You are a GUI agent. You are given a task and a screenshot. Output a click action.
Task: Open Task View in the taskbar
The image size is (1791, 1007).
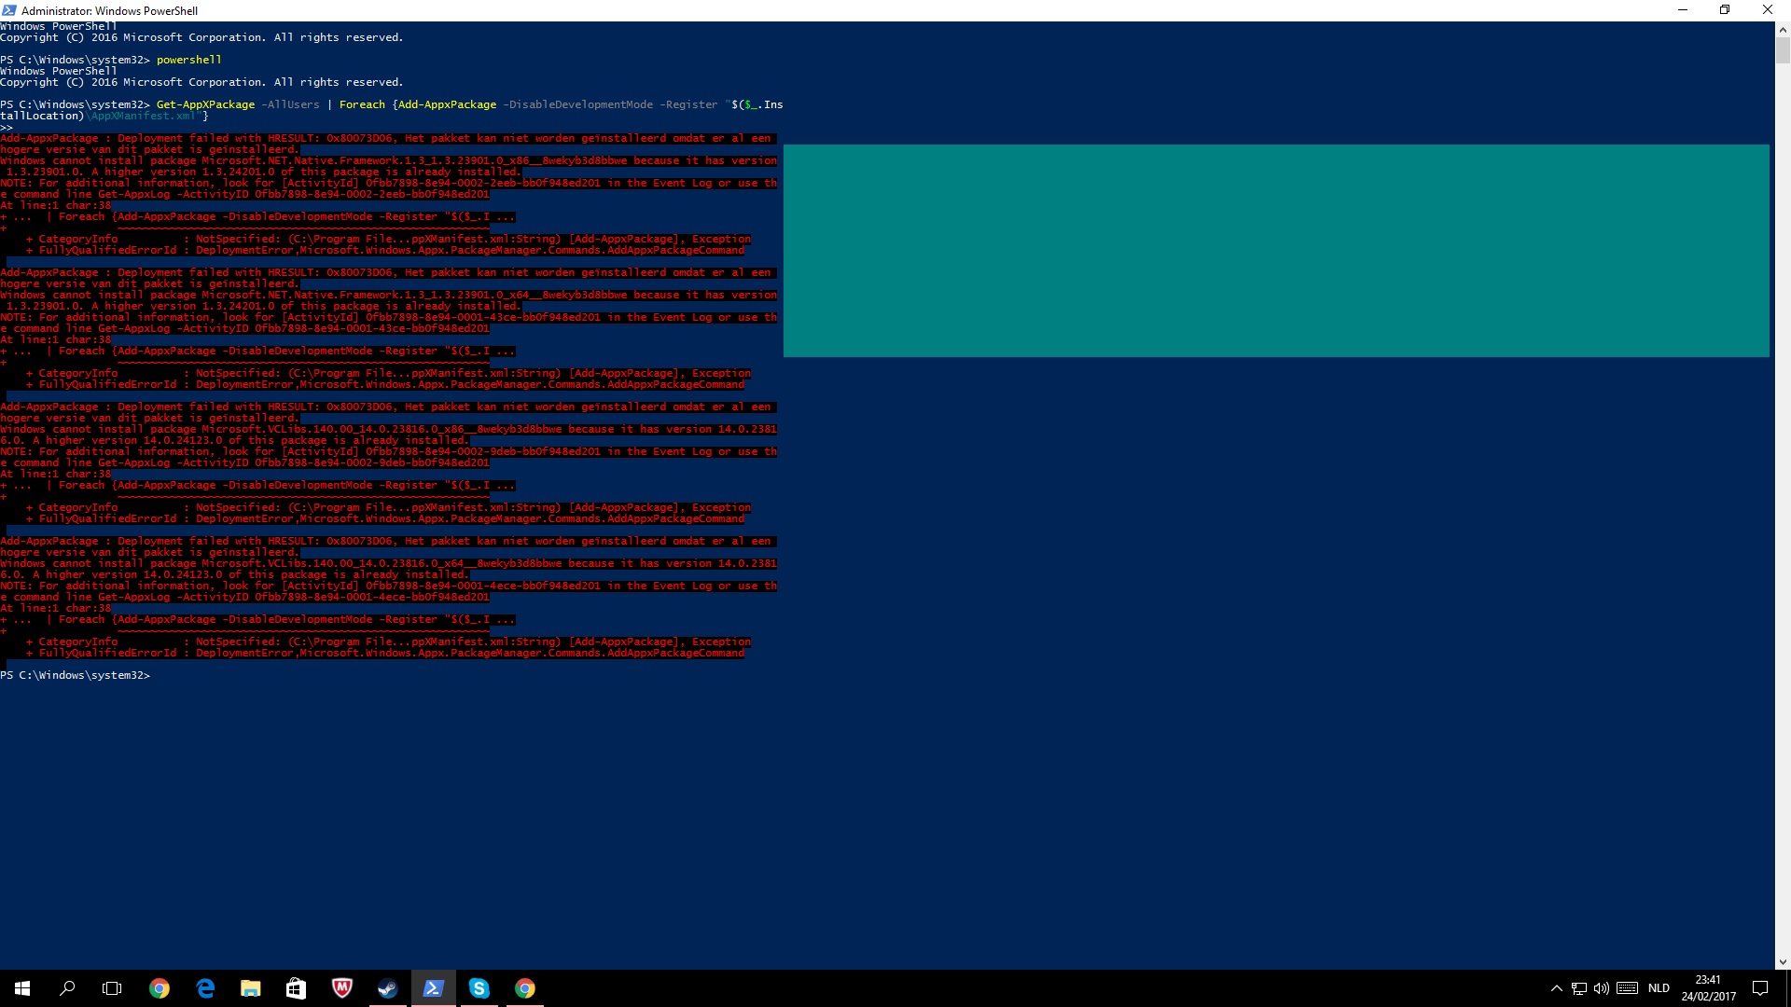point(112,988)
